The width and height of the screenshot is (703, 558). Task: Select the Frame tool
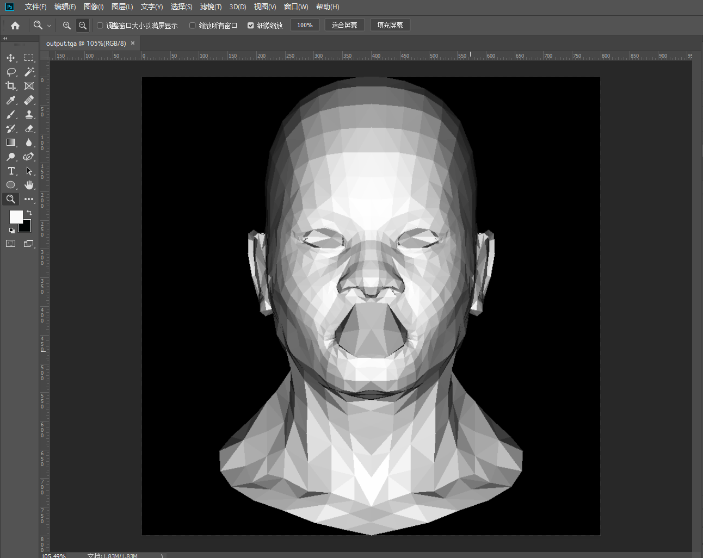pos(29,86)
